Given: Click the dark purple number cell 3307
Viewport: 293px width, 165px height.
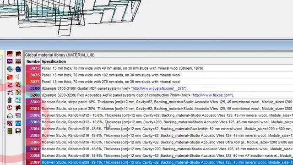Looking at the screenshot, I should coord(33,149).
